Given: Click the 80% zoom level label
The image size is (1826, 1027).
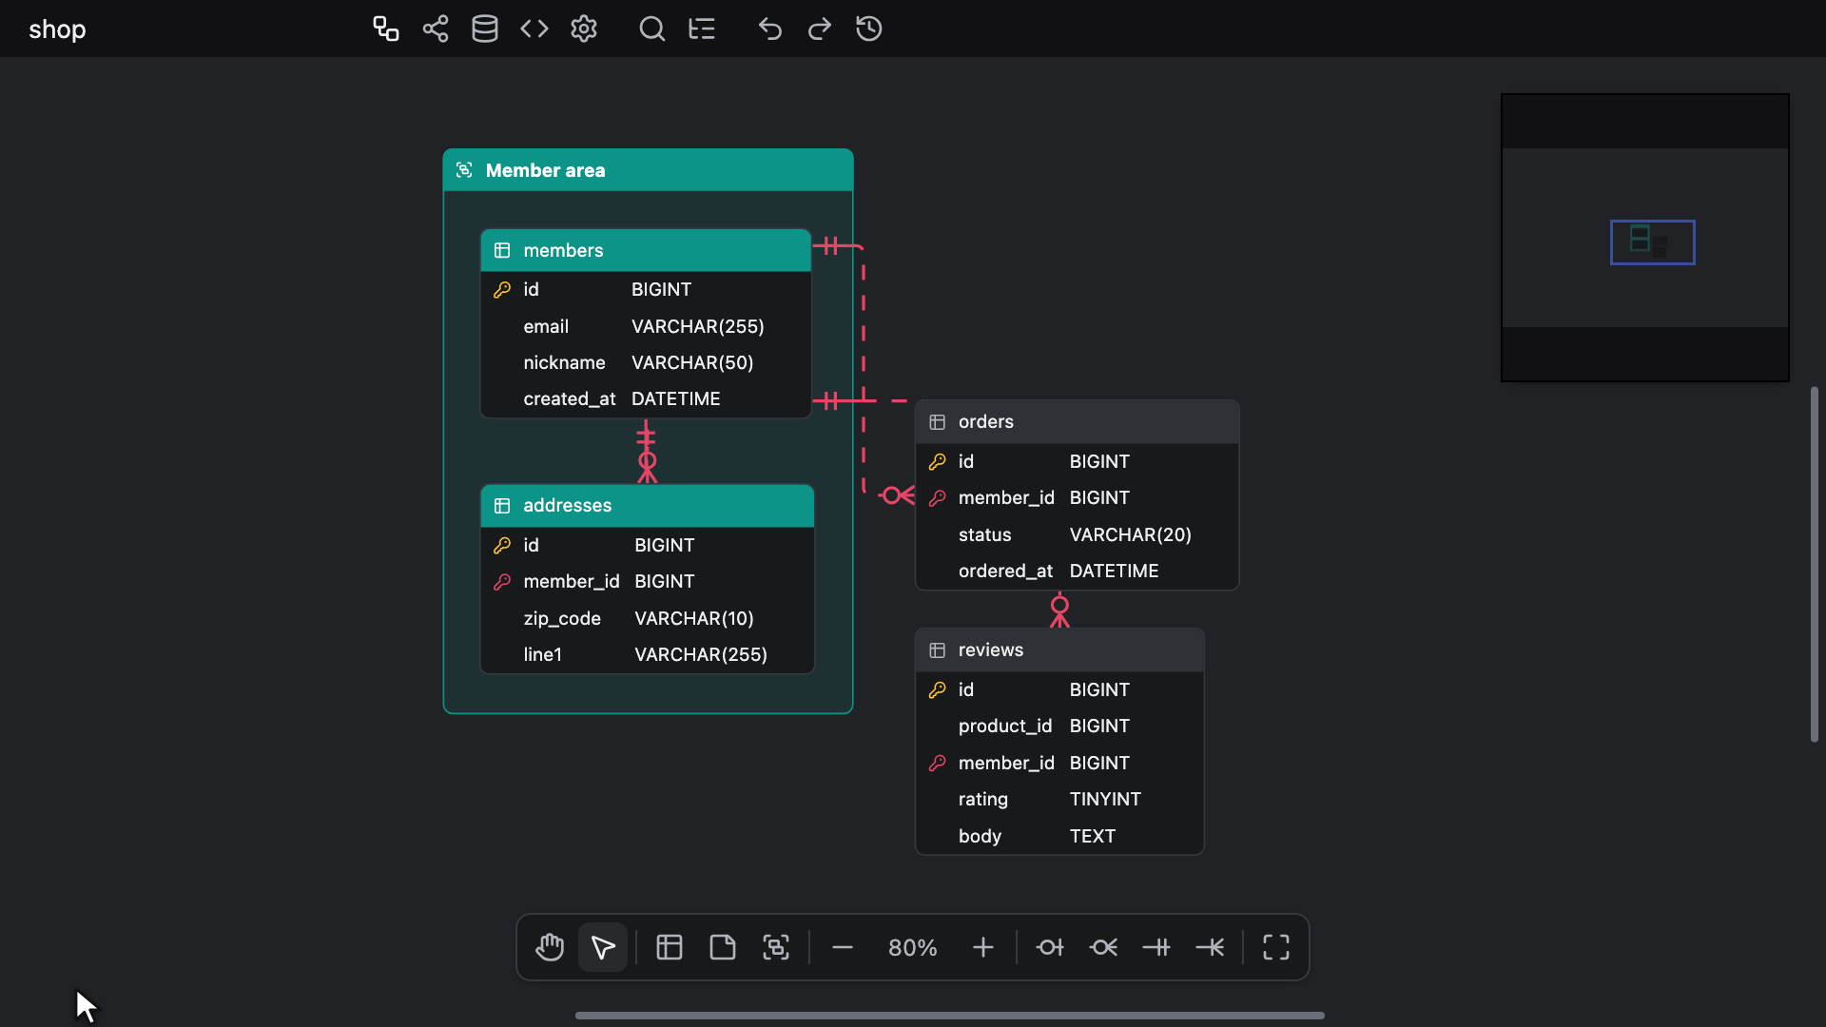Looking at the screenshot, I should pos(913,948).
